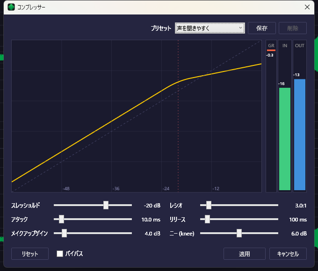The height and width of the screenshot is (271, 318).
Task: Click the ニー (knee) slider handle
Action: point(239,233)
